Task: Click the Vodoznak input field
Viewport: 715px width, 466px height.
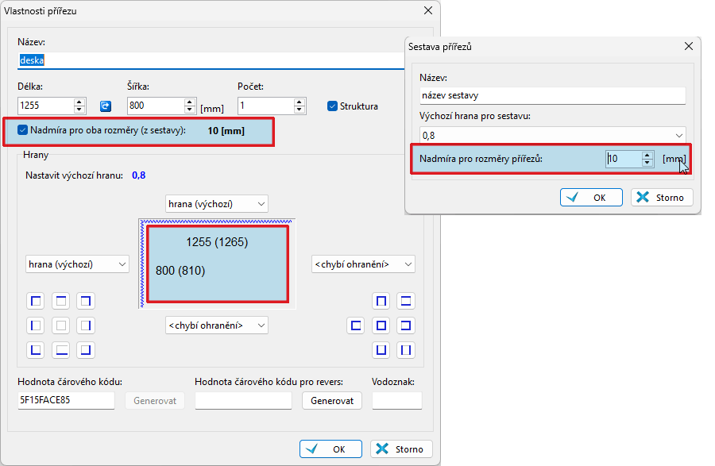Action: coord(396,401)
